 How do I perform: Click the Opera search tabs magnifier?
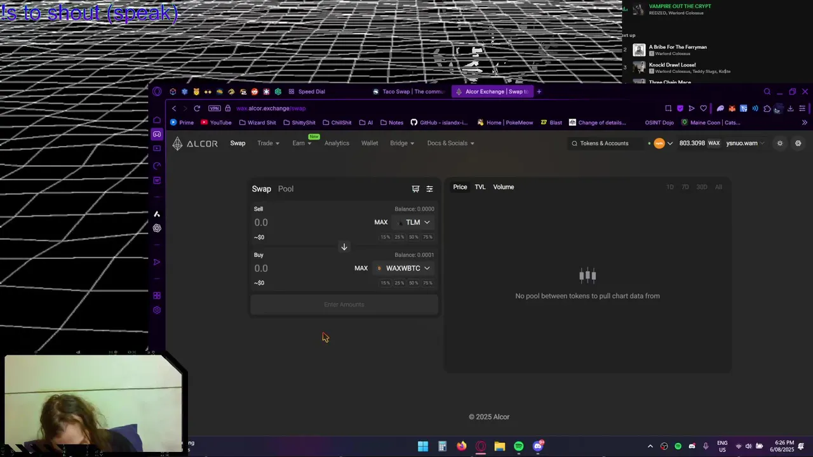coord(767,91)
